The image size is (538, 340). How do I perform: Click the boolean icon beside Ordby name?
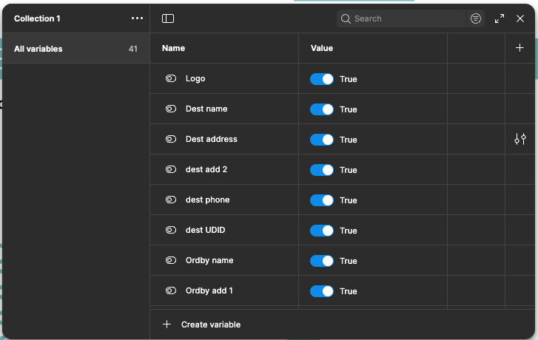point(171,260)
